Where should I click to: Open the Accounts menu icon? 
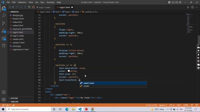click(3, 92)
